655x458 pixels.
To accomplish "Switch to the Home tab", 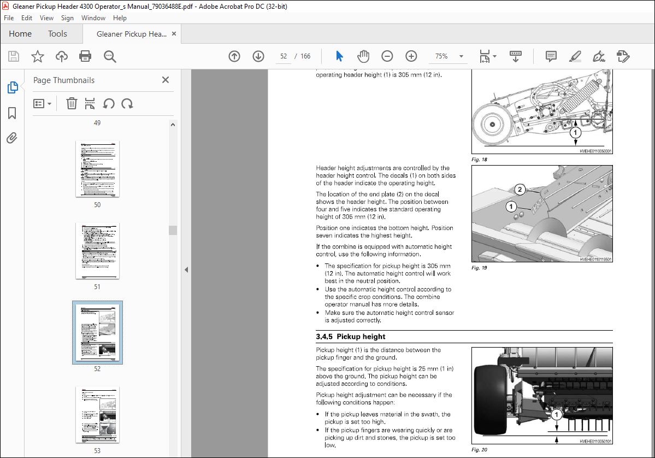I will (20, 34).
